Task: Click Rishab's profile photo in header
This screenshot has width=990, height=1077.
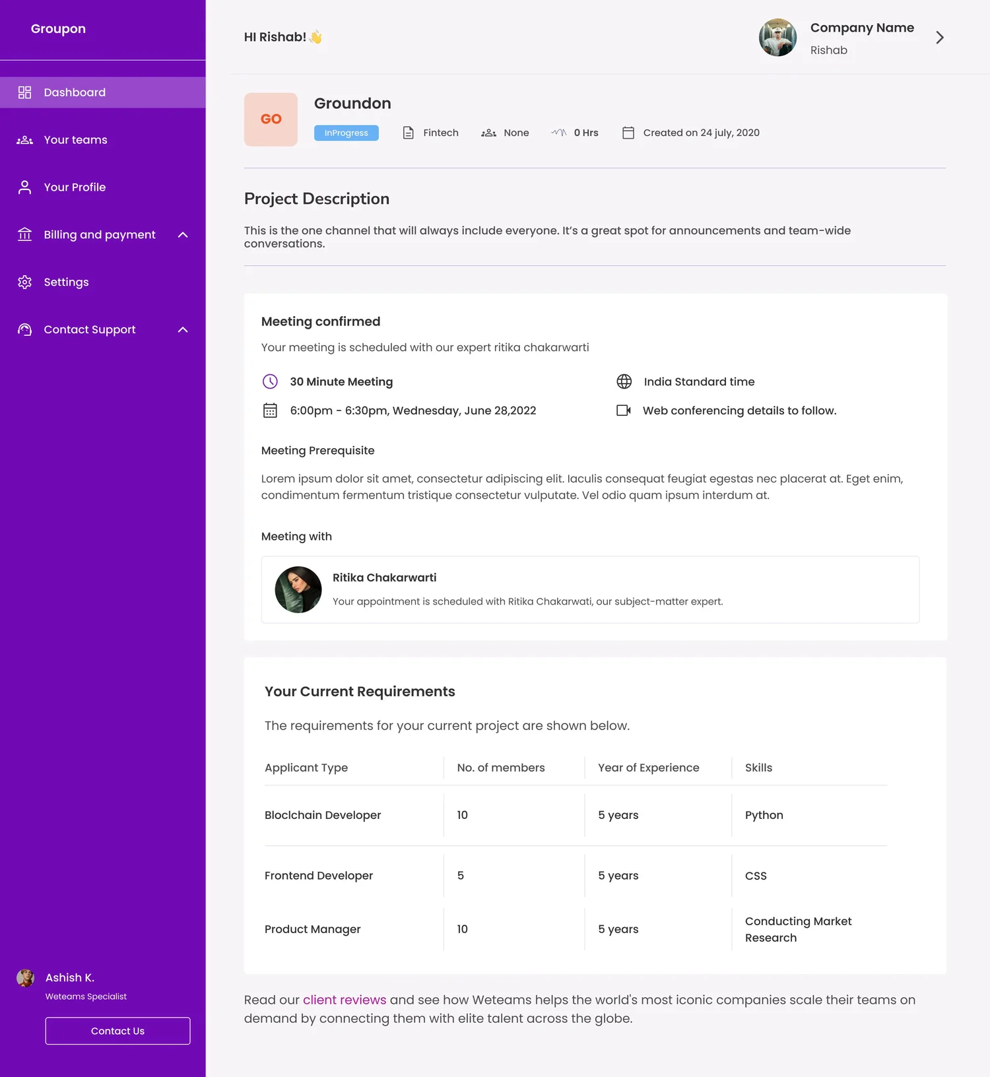Action: [x=777, y=38]
